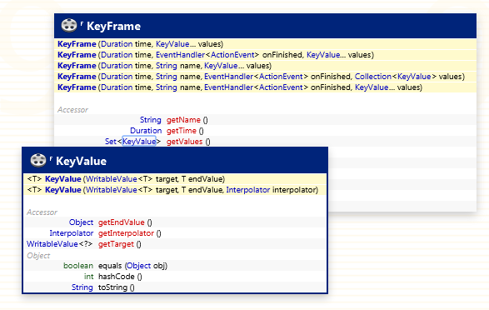Click the boolean return type of equals
The image size is (489, 310).
tap(78, 266)
